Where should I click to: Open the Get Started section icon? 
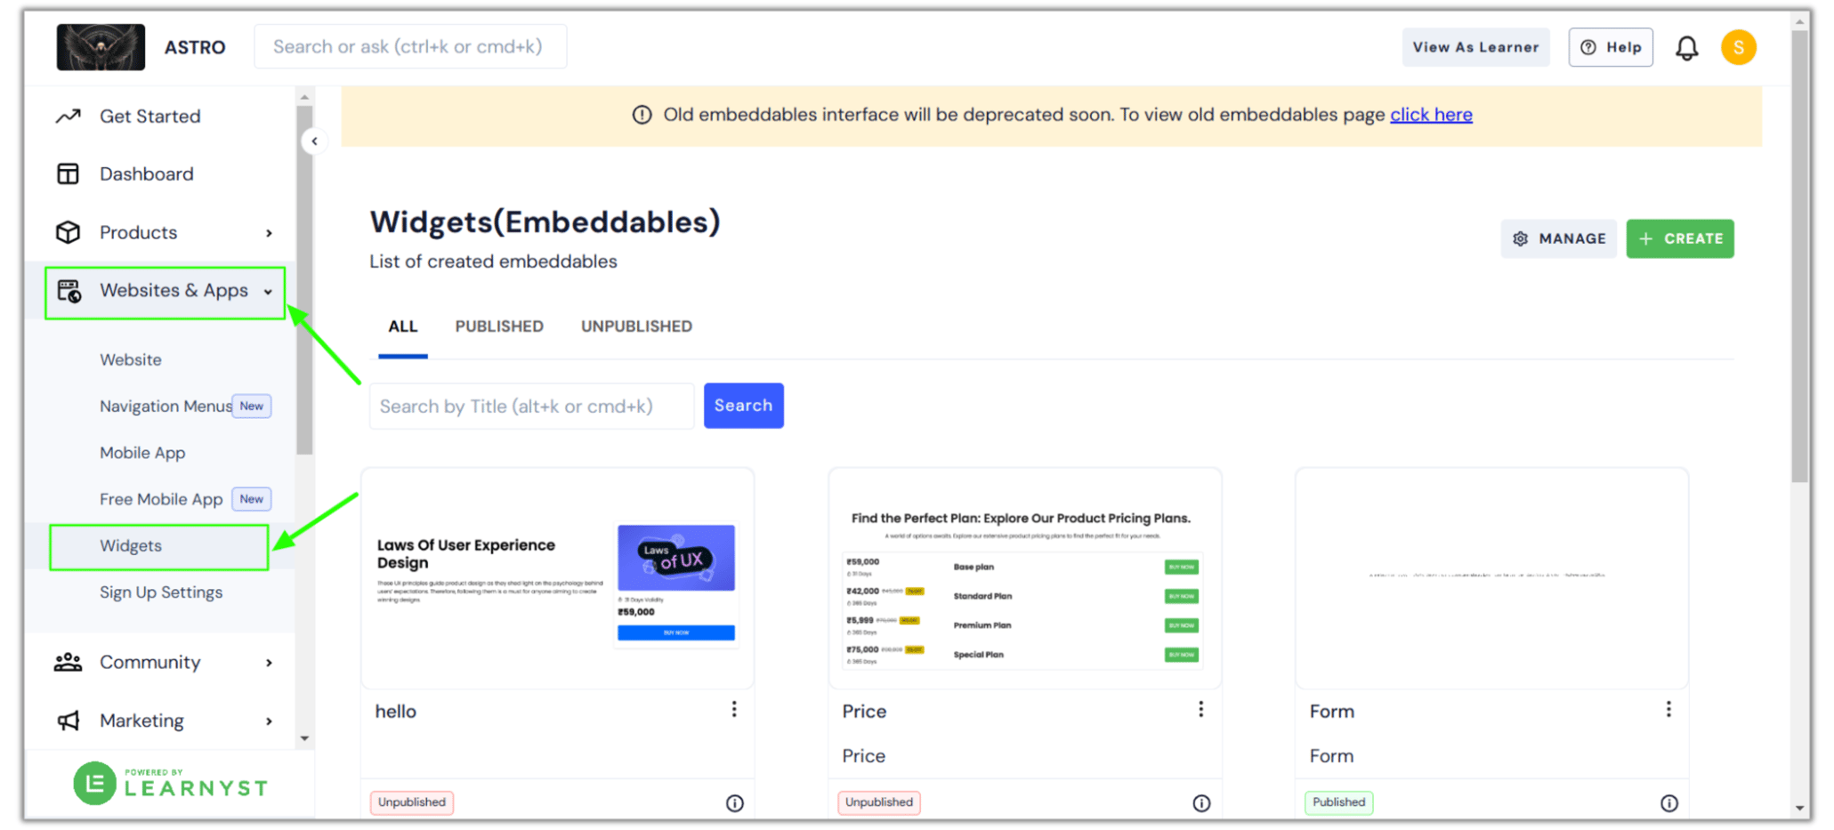[68, 116]
